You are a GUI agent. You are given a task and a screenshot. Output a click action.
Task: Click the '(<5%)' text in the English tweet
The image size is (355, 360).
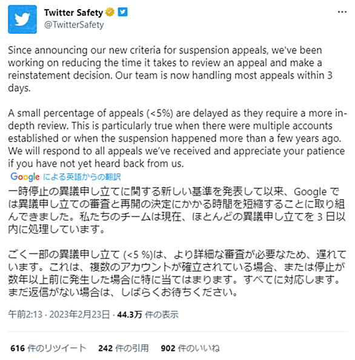pyautogui.click(x=159, y=113)
